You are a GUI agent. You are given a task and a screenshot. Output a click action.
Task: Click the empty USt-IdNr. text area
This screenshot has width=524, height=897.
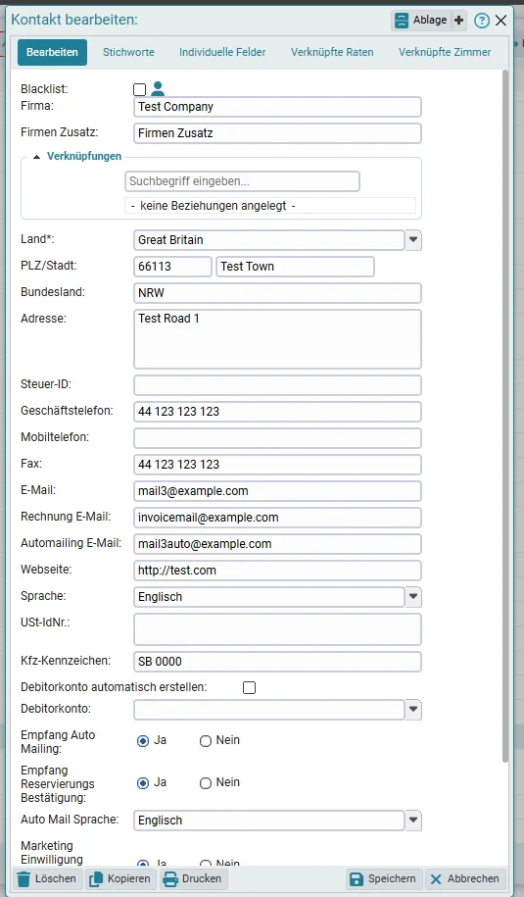(278, 629)
